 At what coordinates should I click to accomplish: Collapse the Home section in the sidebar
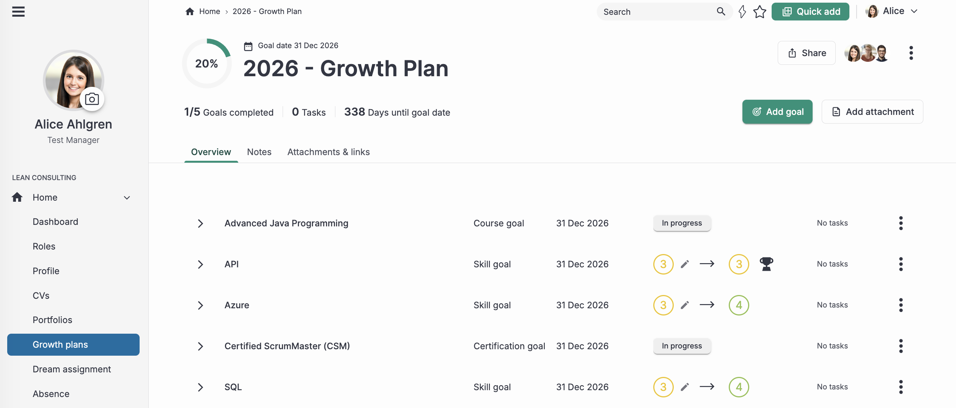tap(126, 198)
